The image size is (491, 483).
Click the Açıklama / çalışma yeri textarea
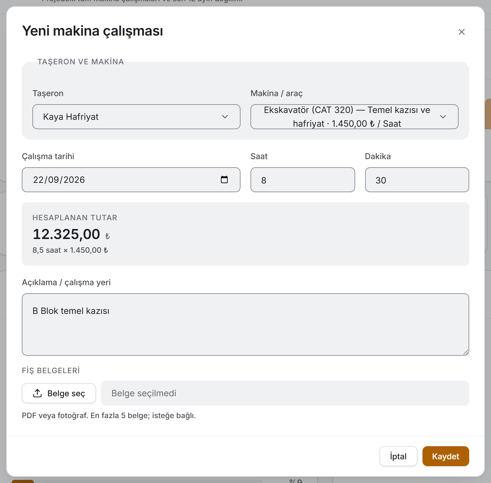245,324
